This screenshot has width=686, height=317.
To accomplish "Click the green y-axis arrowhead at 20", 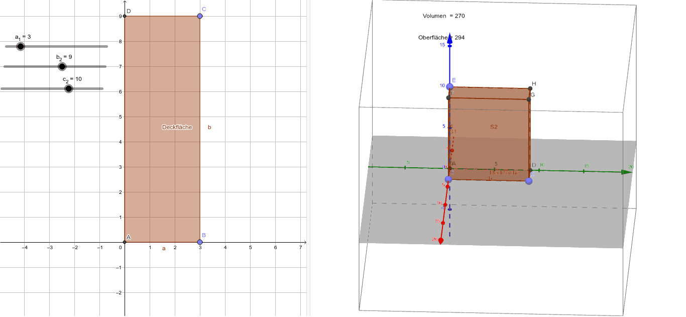I will pyautogui.click(x=627, y=172).
